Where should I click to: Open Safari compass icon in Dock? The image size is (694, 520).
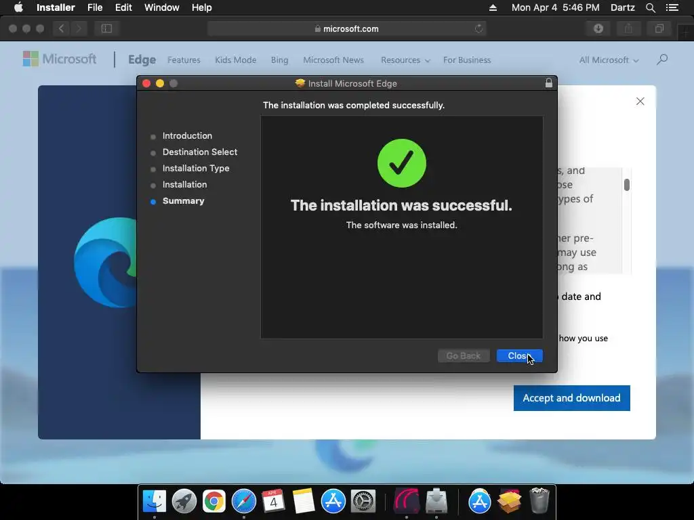(244, 502)
